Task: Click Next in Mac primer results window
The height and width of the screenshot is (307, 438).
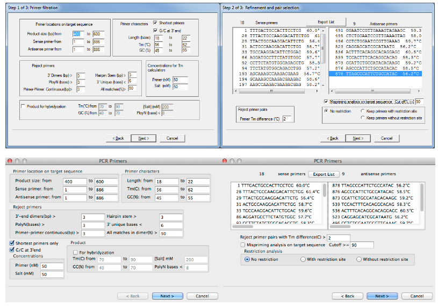Action: pyautogui.click(x=382, y=296)
